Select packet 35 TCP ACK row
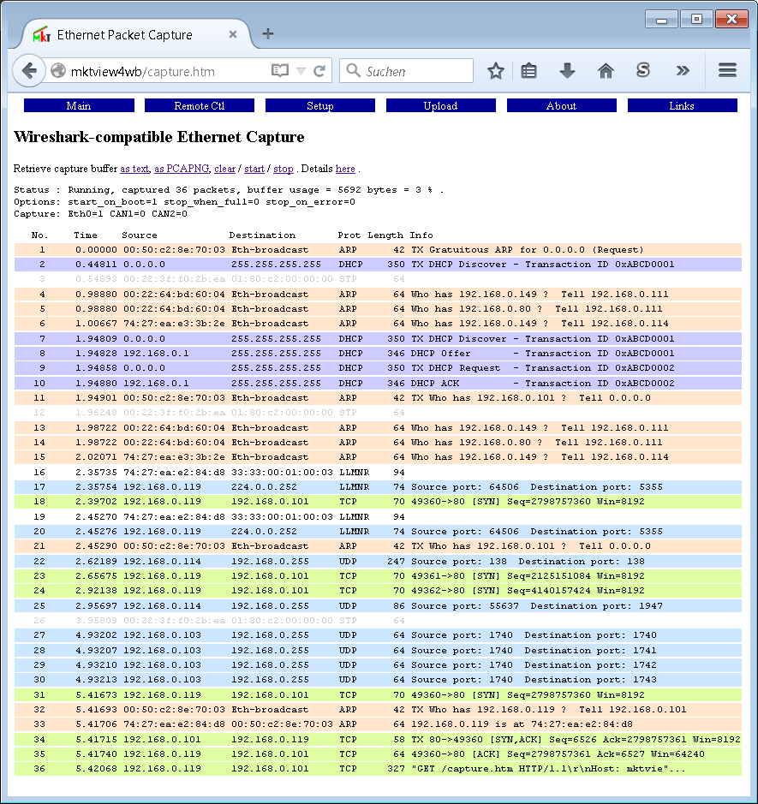The height and width of the screenshot is (804, 758). coord(378,754)
